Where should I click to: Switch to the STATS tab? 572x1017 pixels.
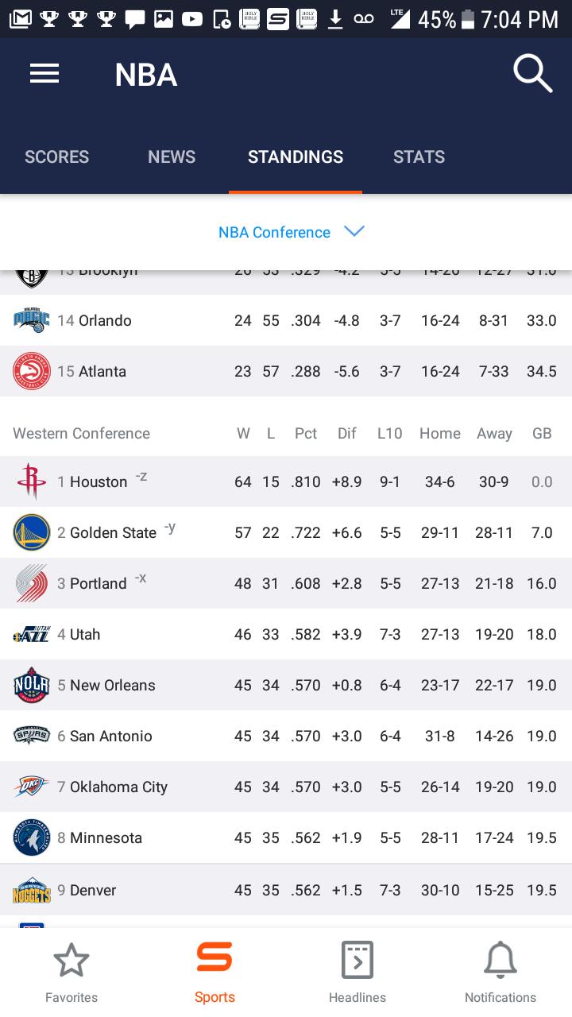[x=419, y=157]
